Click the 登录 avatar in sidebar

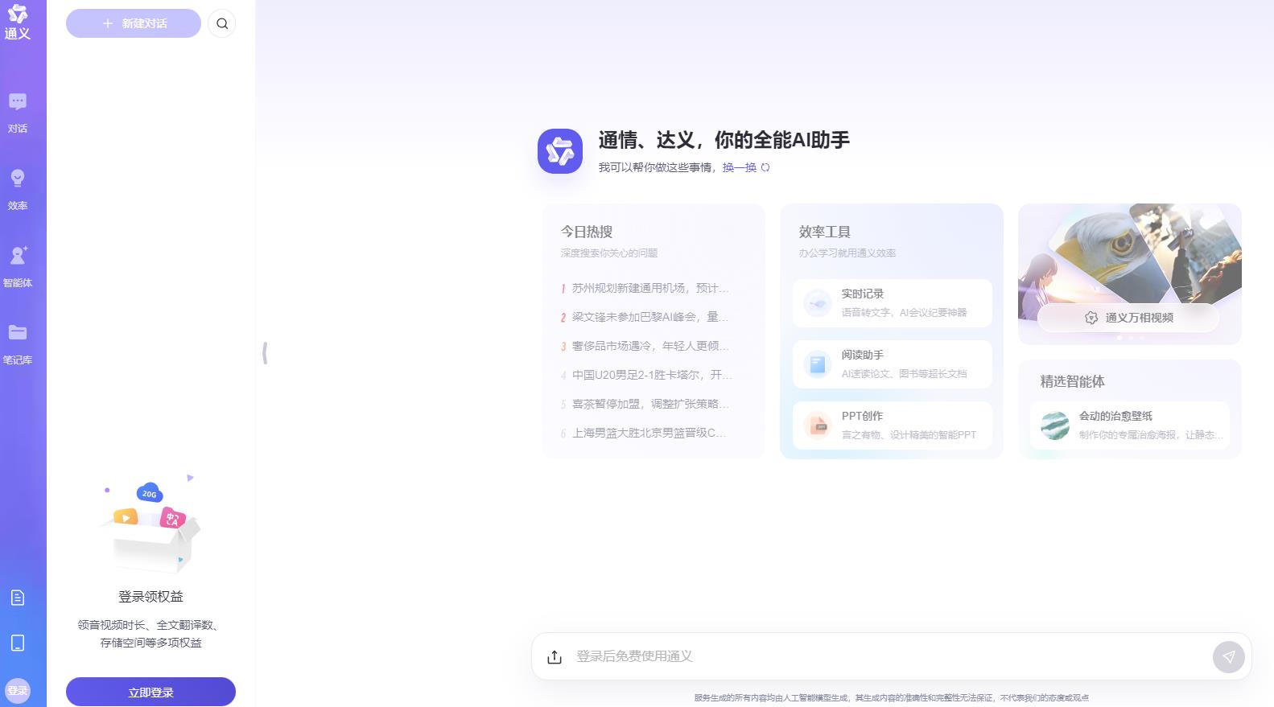click(18, 690)
